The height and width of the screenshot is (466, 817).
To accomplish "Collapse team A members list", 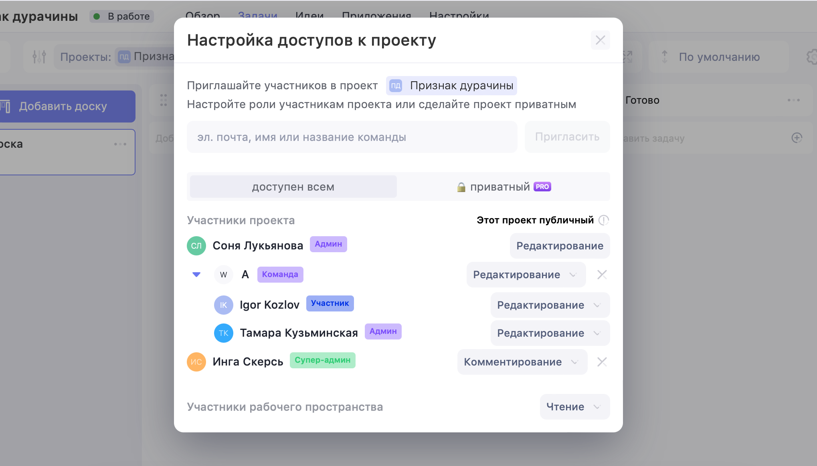I will tap(196, 275).
